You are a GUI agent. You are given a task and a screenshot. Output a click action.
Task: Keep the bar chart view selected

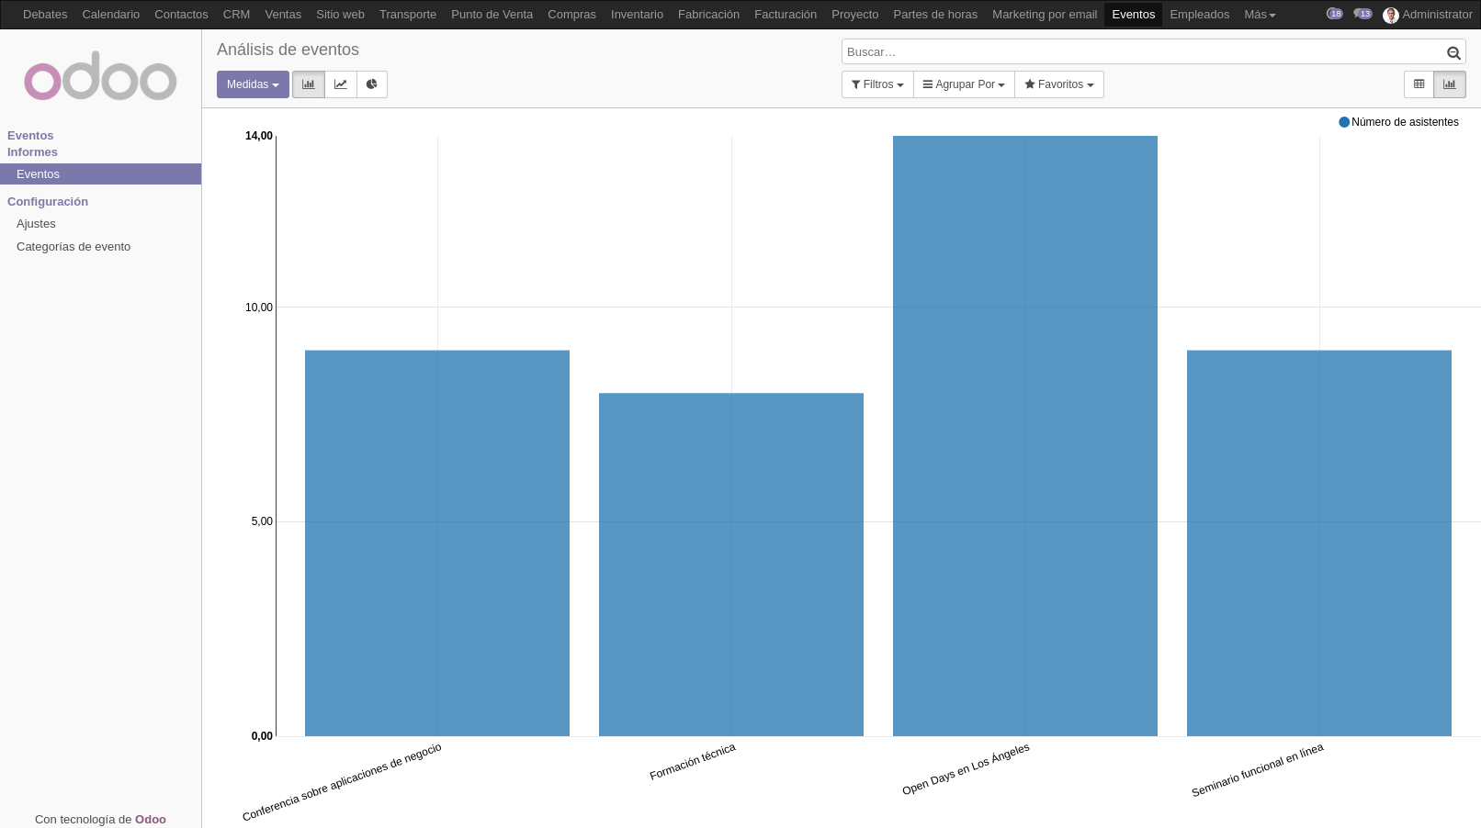click(x=308, y=84)
